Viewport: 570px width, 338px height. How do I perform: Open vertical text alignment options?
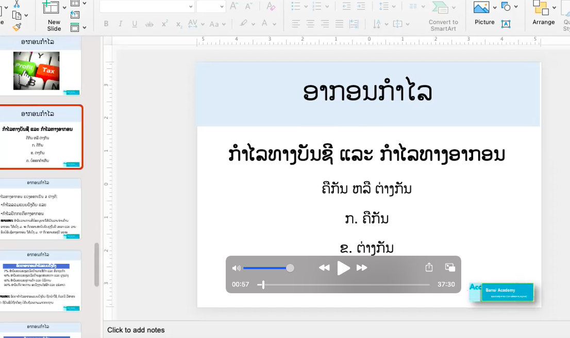(401, 24)
